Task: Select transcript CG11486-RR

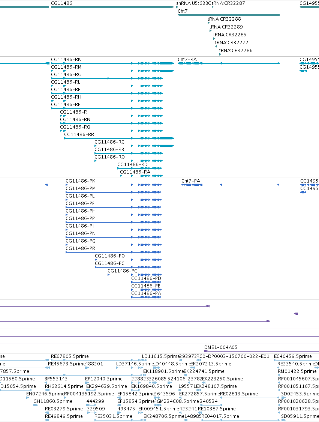Action: (79, 135)
